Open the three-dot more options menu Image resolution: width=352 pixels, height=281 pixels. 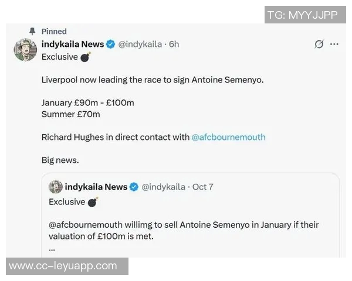(334, 44)
